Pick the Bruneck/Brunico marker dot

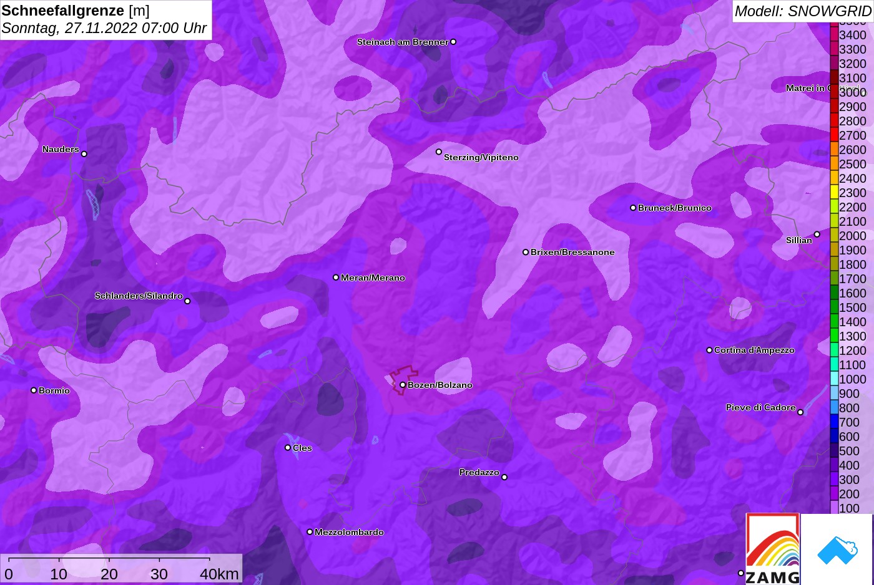coord(633,208)
